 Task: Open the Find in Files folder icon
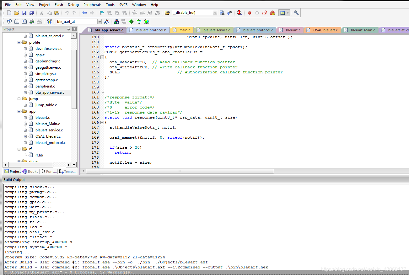[x=167, y=13]
